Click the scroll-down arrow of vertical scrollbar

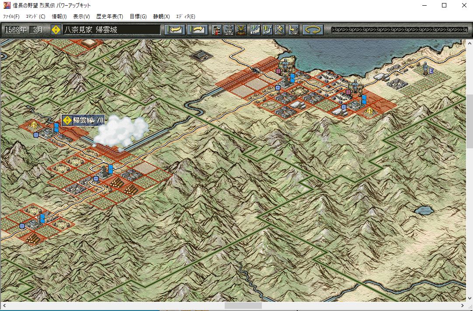click(x=470, y=299)
